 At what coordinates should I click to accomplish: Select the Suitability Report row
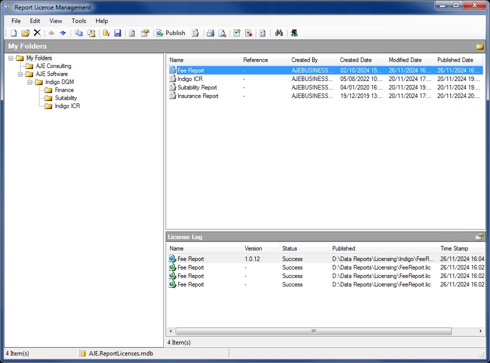point(197,87)
